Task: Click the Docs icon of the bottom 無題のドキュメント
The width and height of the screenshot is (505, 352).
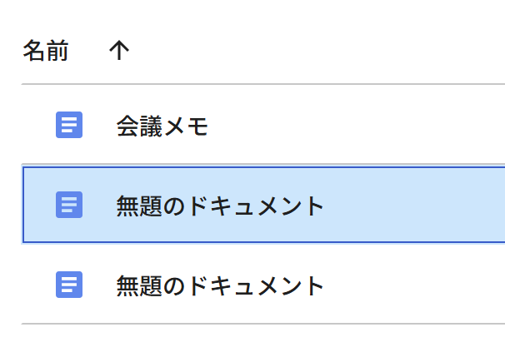Action: 69,285
